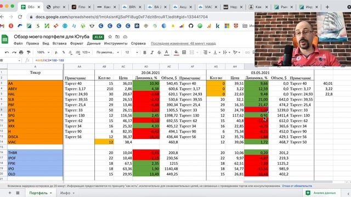Open the GitHub bookmark icon
This screenshot has width=351, height=197.
click(191, 26)
